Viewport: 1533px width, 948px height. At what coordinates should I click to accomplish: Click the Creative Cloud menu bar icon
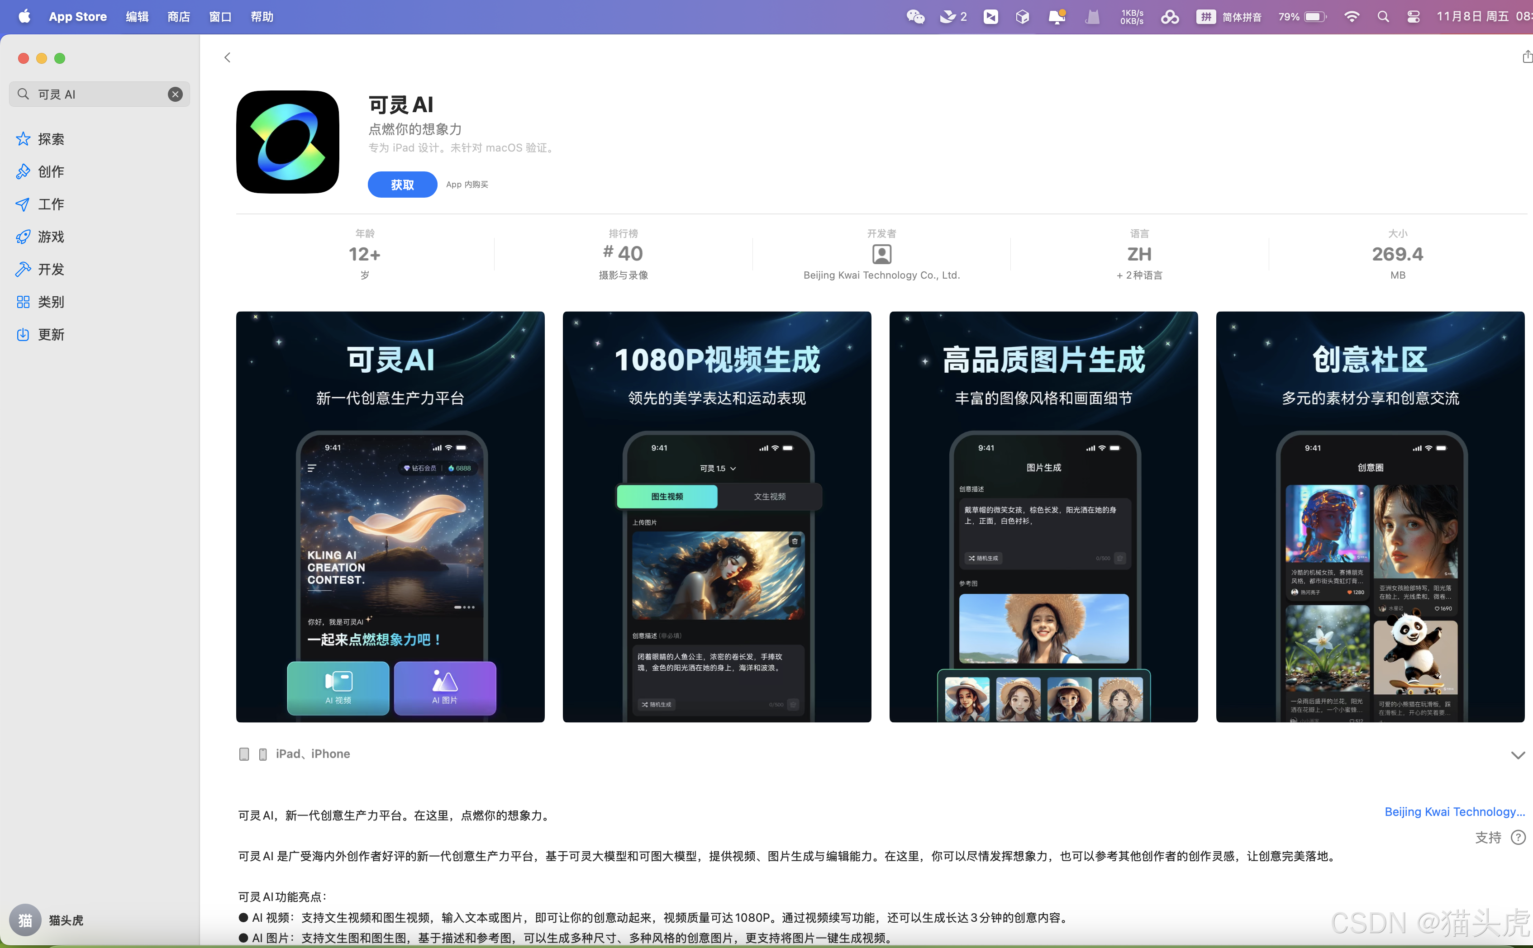click(x=1170, y=16)
